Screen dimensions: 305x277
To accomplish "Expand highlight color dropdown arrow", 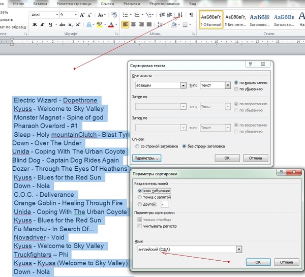I will 105,24.
